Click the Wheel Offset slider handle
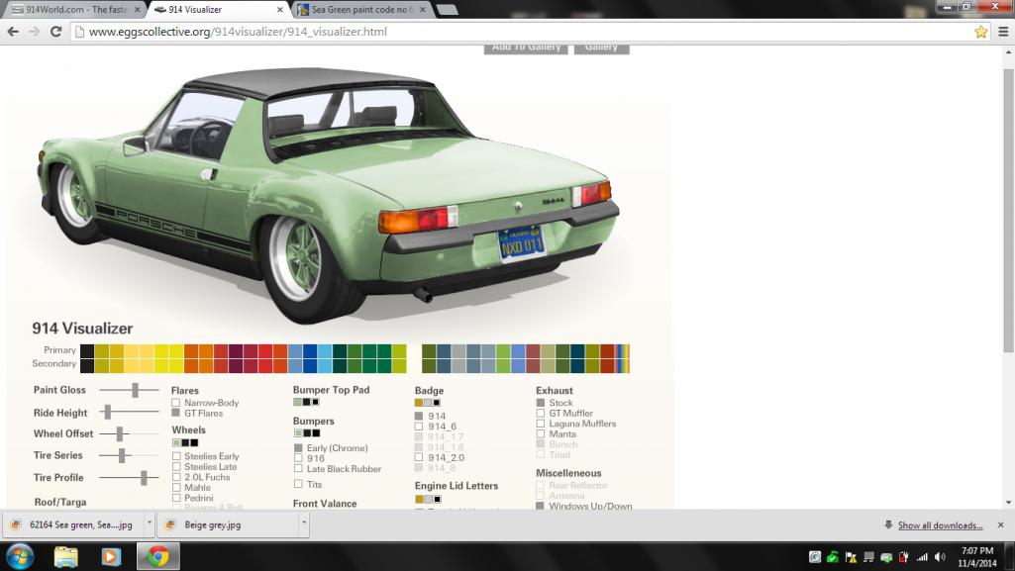 [x=120, y=433]
